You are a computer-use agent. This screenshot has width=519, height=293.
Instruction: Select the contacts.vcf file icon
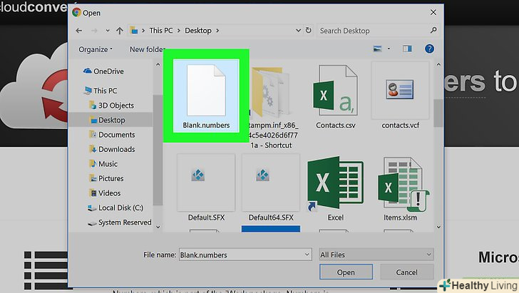400,90
